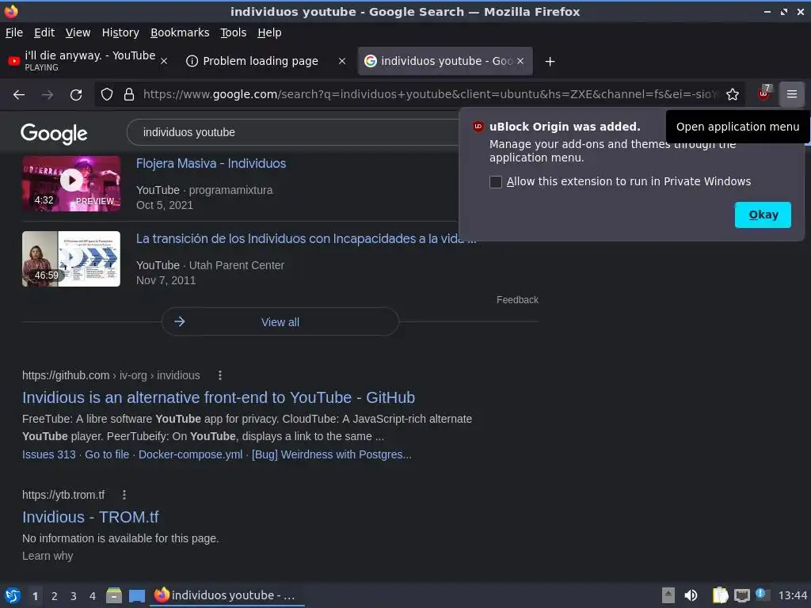The width and height of the screenshot is (811, 608).
Task: Switch to the 'i'll die anyway' YouTube tab
Action: coord(88,61)
